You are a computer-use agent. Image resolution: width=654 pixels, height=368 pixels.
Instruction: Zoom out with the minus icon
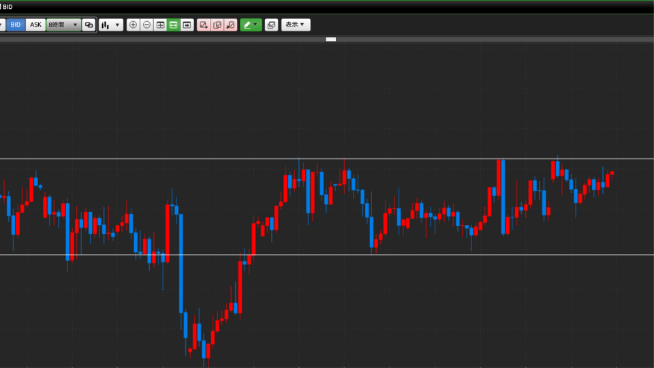[146, 25]
